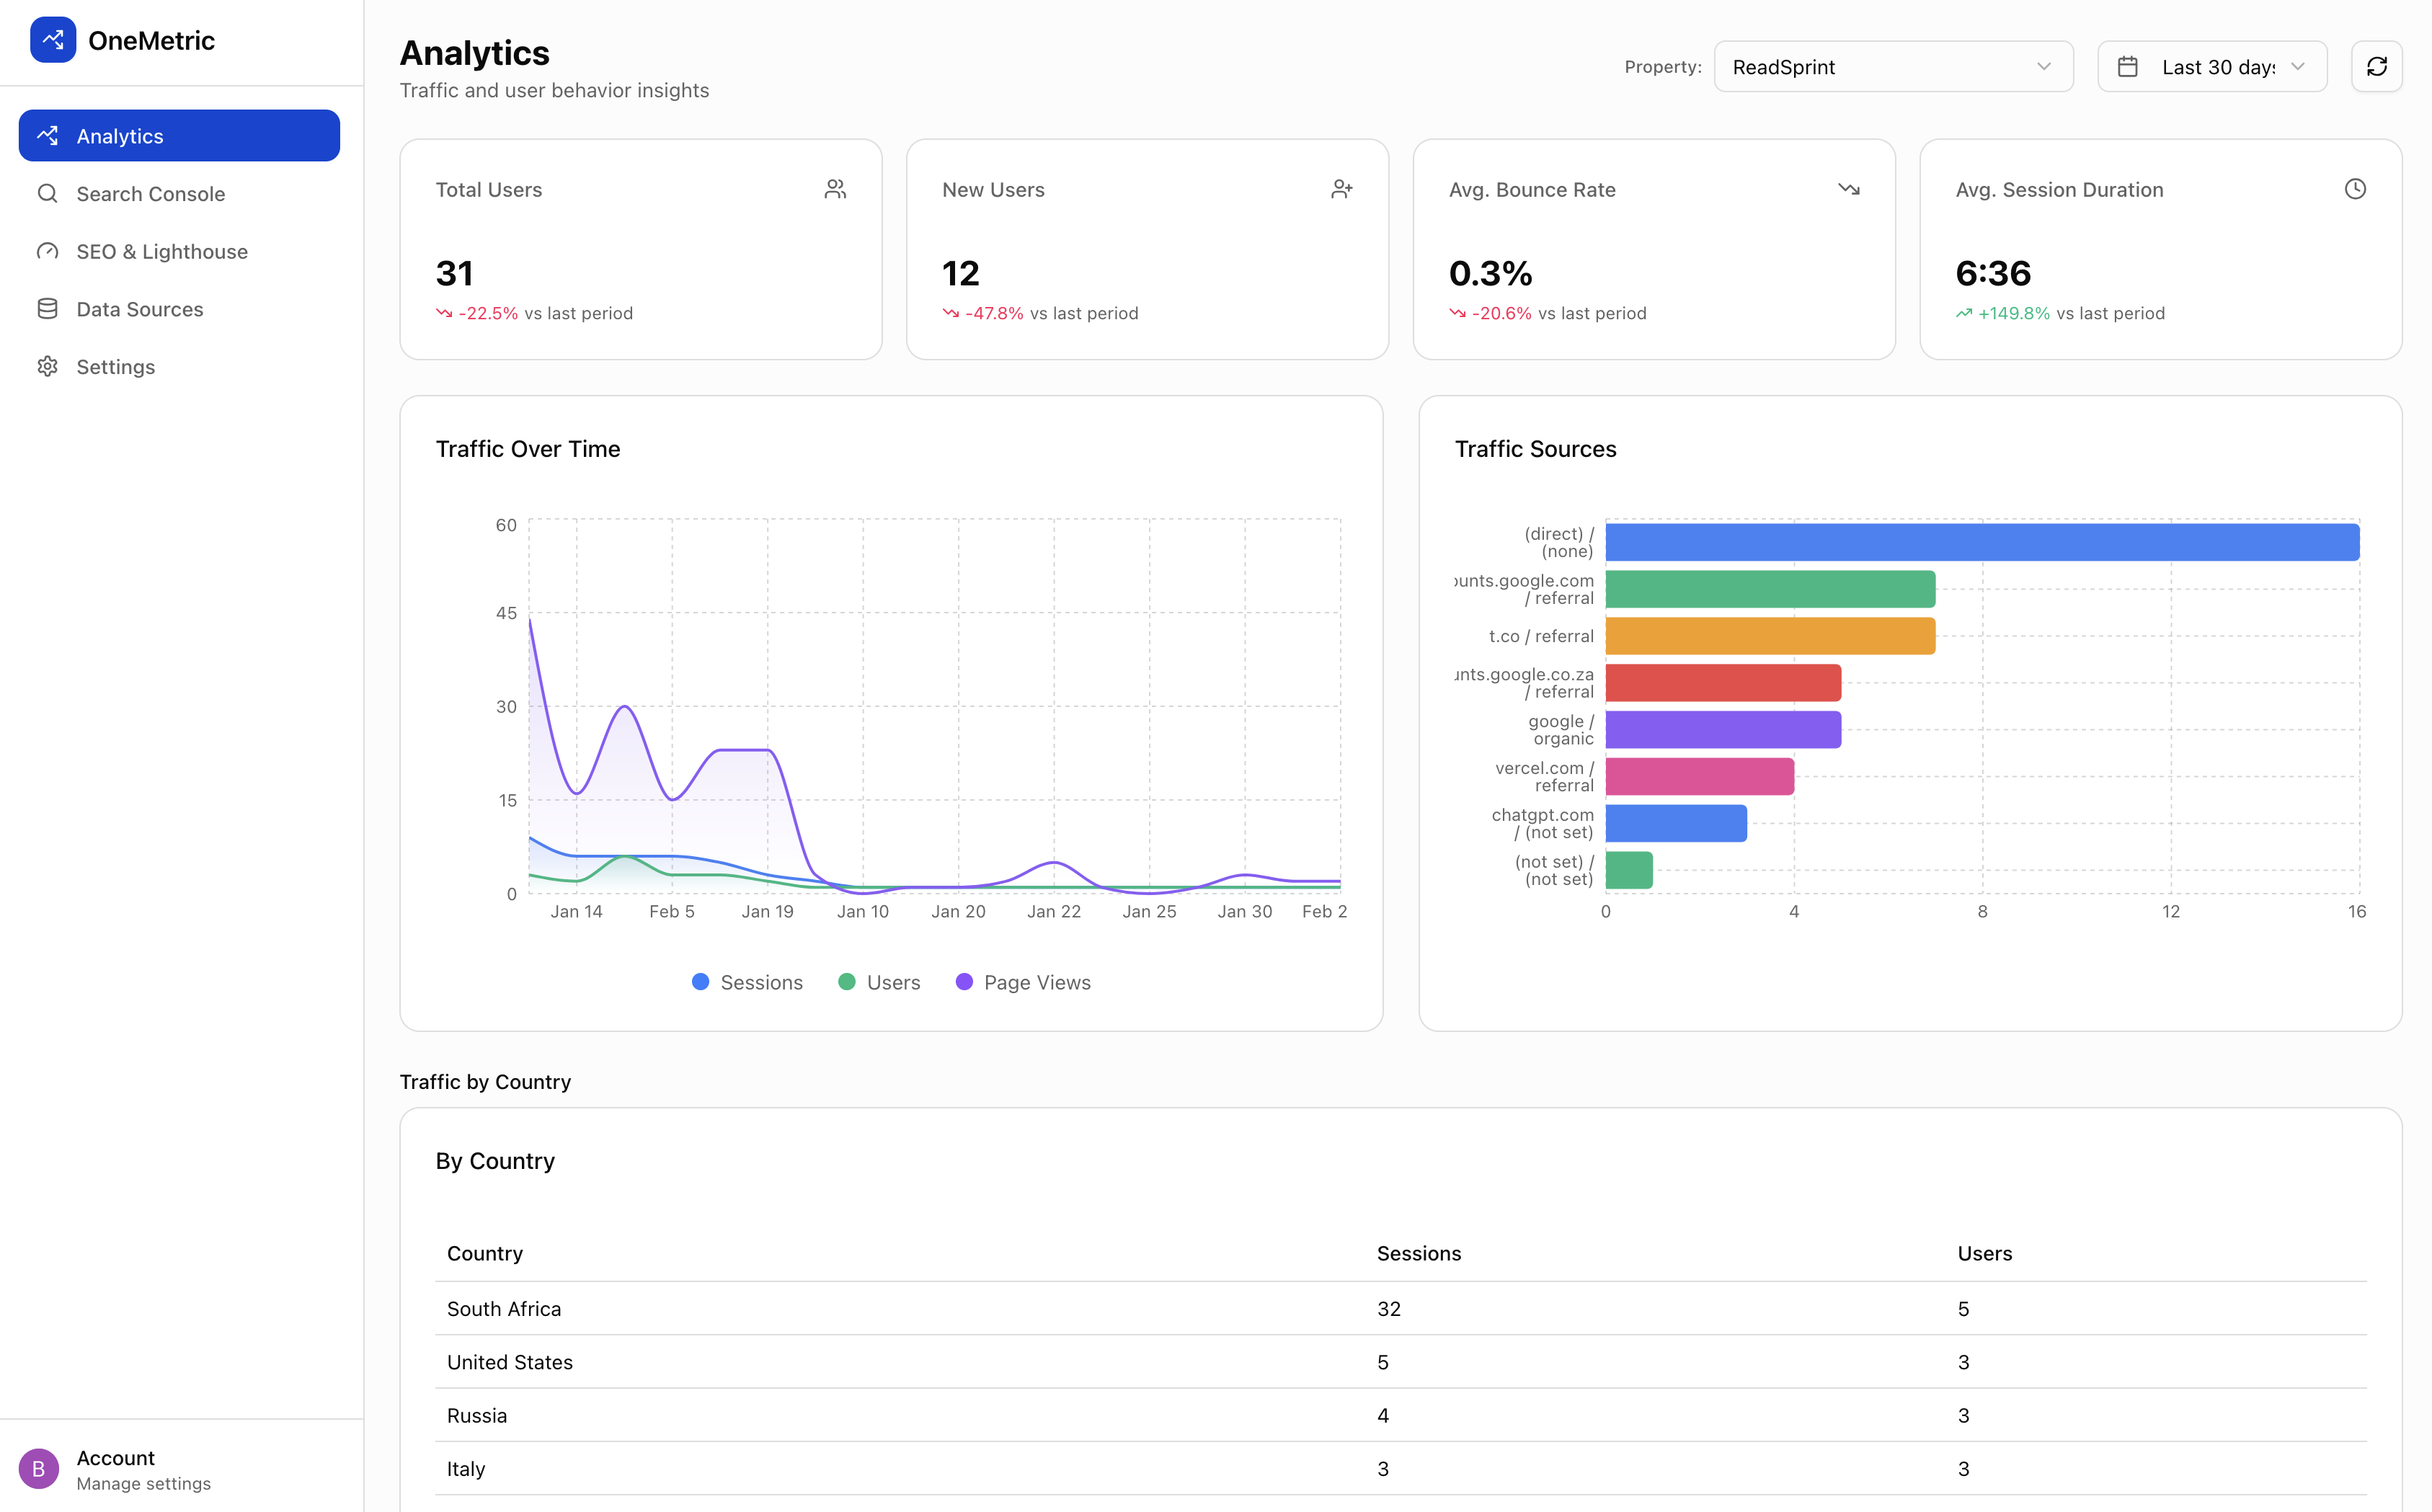Select the South Africa row in the table

(504, 1308)
